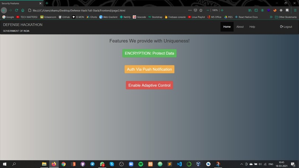Click the Logout link
Image resolution: width=299 pixels, height=168 pixels.
pyautogui.click(x=286, y=27)
